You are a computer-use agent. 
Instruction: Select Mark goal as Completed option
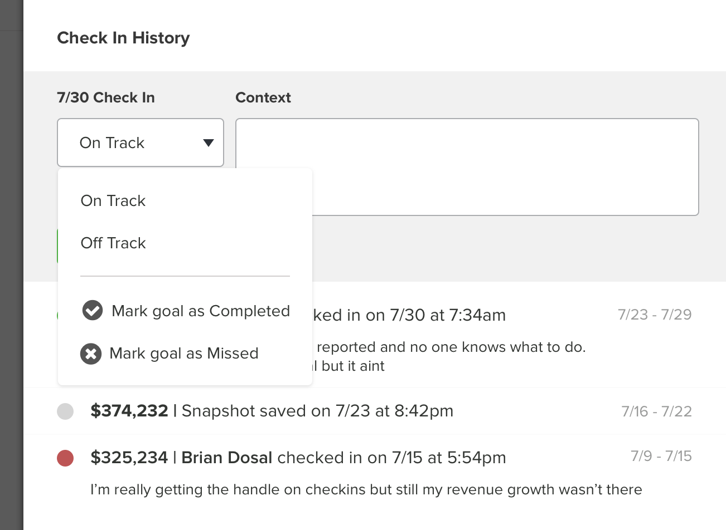coord(201,311)
